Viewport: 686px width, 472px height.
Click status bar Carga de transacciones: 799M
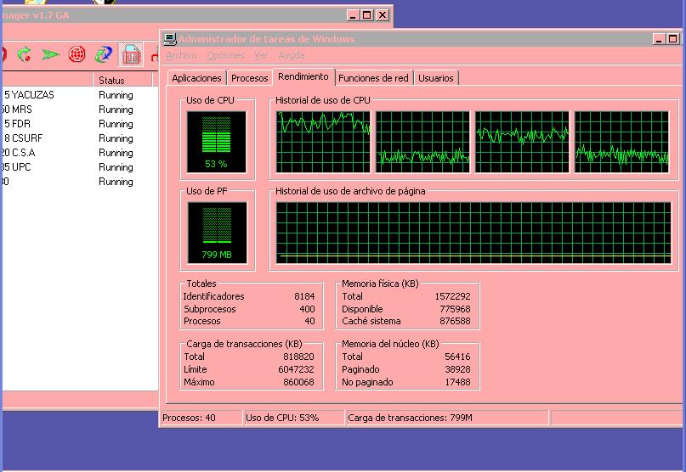(x=446, y=418)
